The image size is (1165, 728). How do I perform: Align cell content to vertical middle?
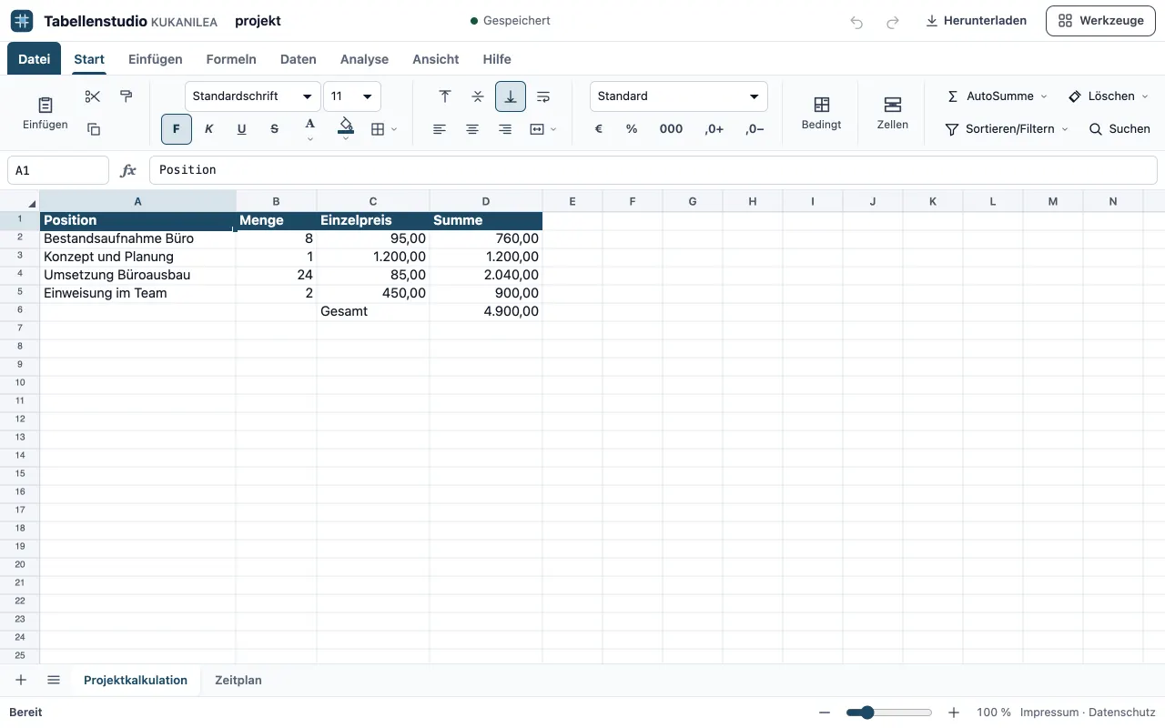coord(478,96)
